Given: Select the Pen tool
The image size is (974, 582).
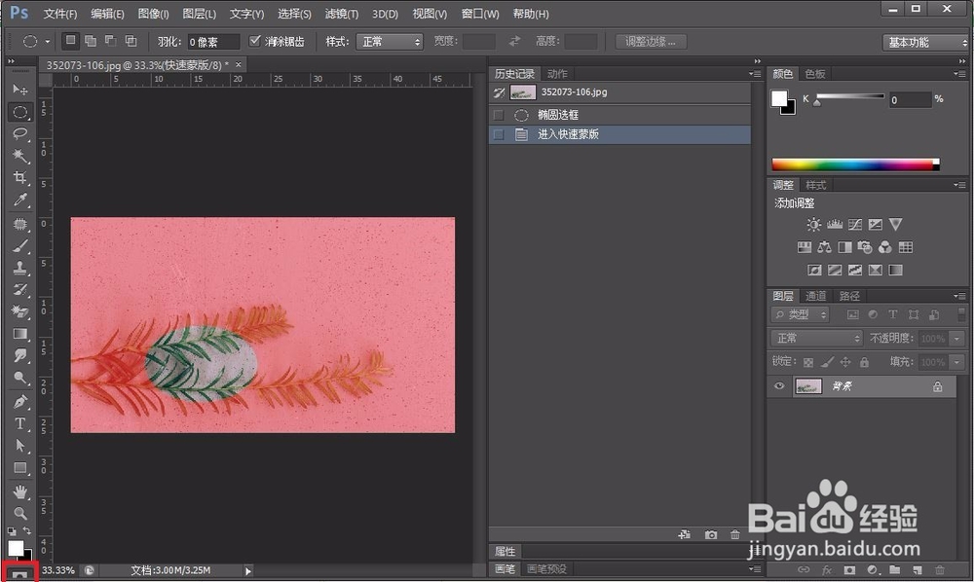Looking at the screenshot, I should click(19, 401).
